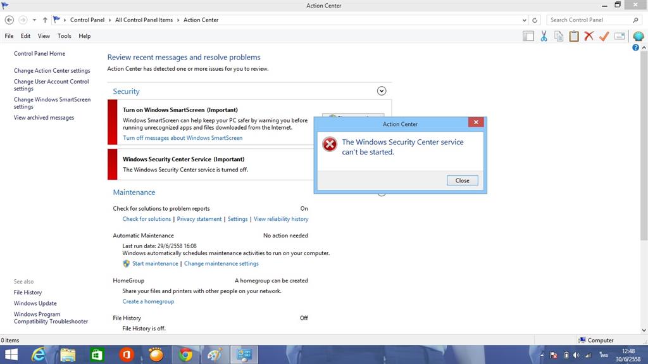
Task: Open File Explorer from the taskbar
Action: click(68, 355)
